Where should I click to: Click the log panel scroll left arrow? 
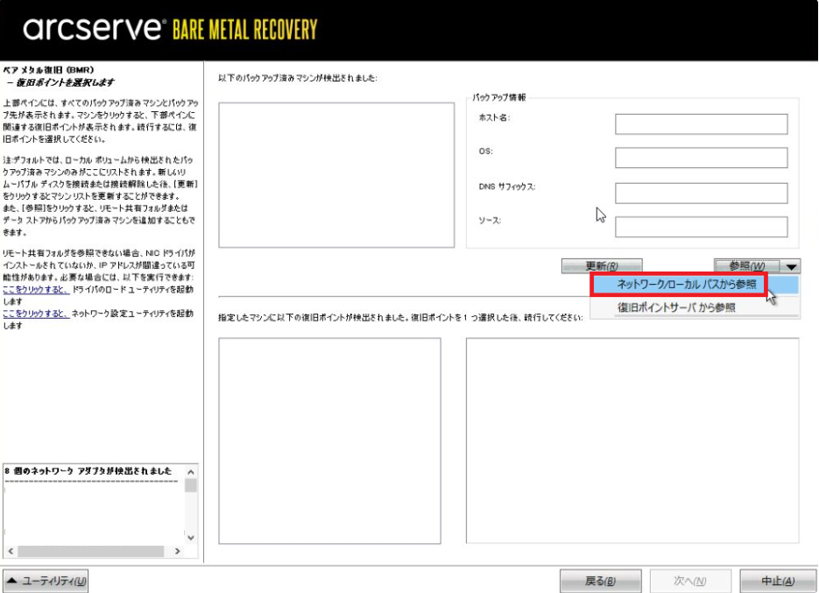(x=11, y=551)
